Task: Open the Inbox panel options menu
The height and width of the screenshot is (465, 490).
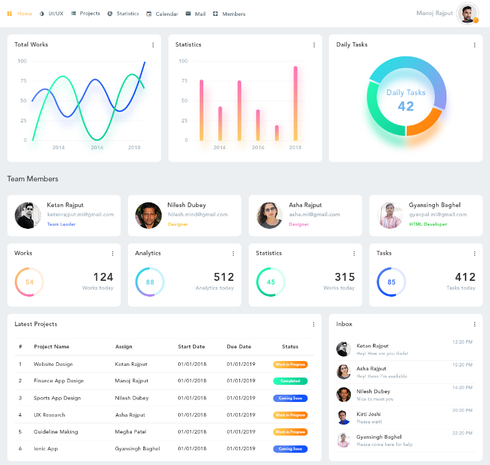Action: click(x=475, y=324)
